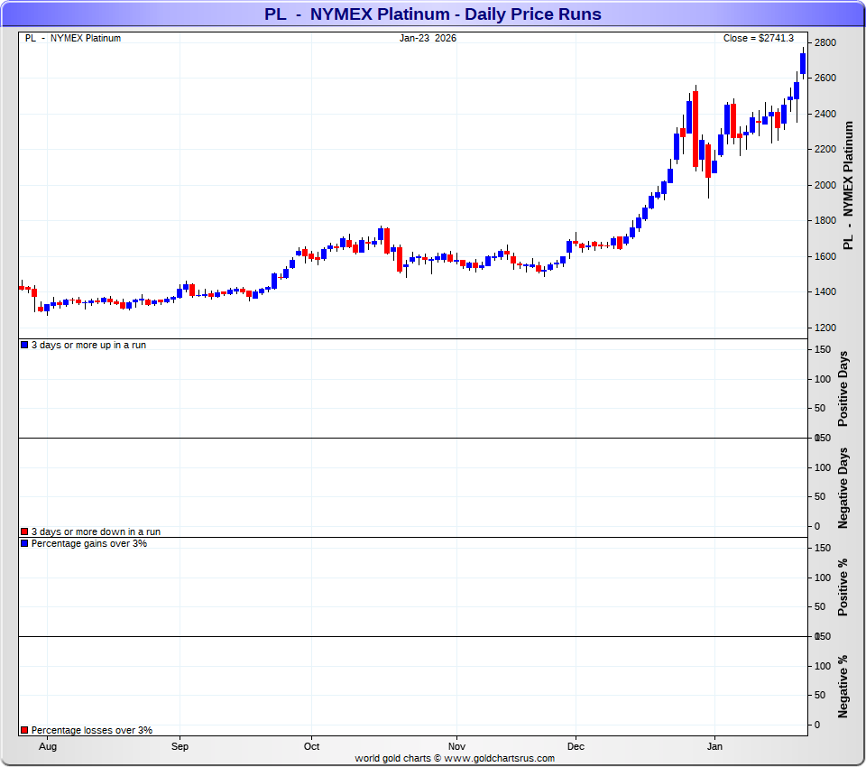Viewport: 866px width, 767px height.
Task: Click the last blue candlestick at far right
Action: pyautogui.click(x=803, y=62)
